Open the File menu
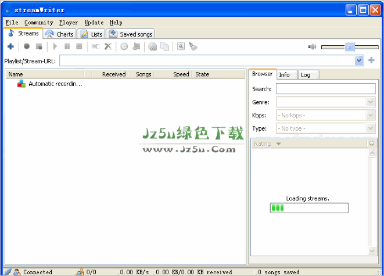 click(x=12, y=23)
